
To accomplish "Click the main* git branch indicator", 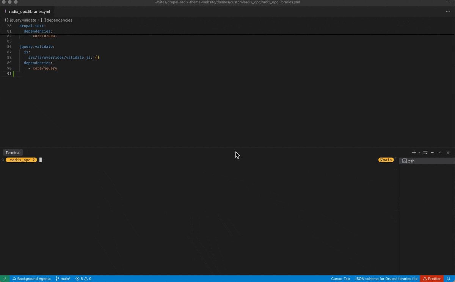I will click(x=63, y=279).
